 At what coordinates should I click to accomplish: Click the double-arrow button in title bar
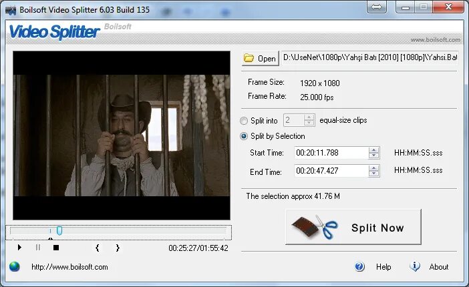(x=377, y=7)
